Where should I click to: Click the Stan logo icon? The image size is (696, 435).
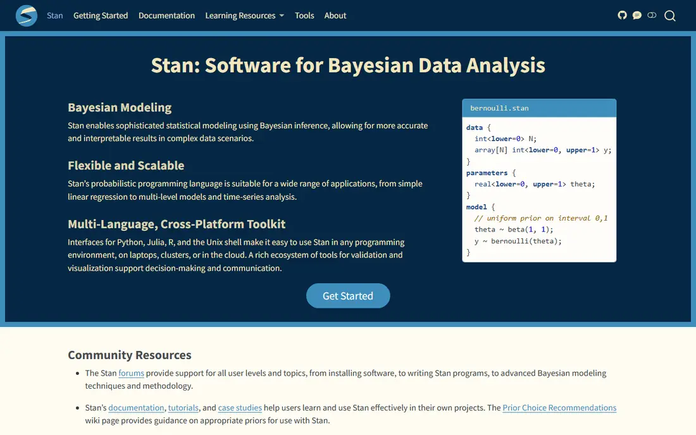click(27, 16)
